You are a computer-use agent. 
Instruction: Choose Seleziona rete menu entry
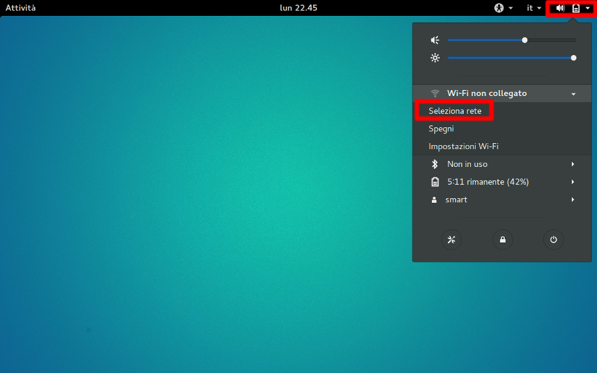455,111
